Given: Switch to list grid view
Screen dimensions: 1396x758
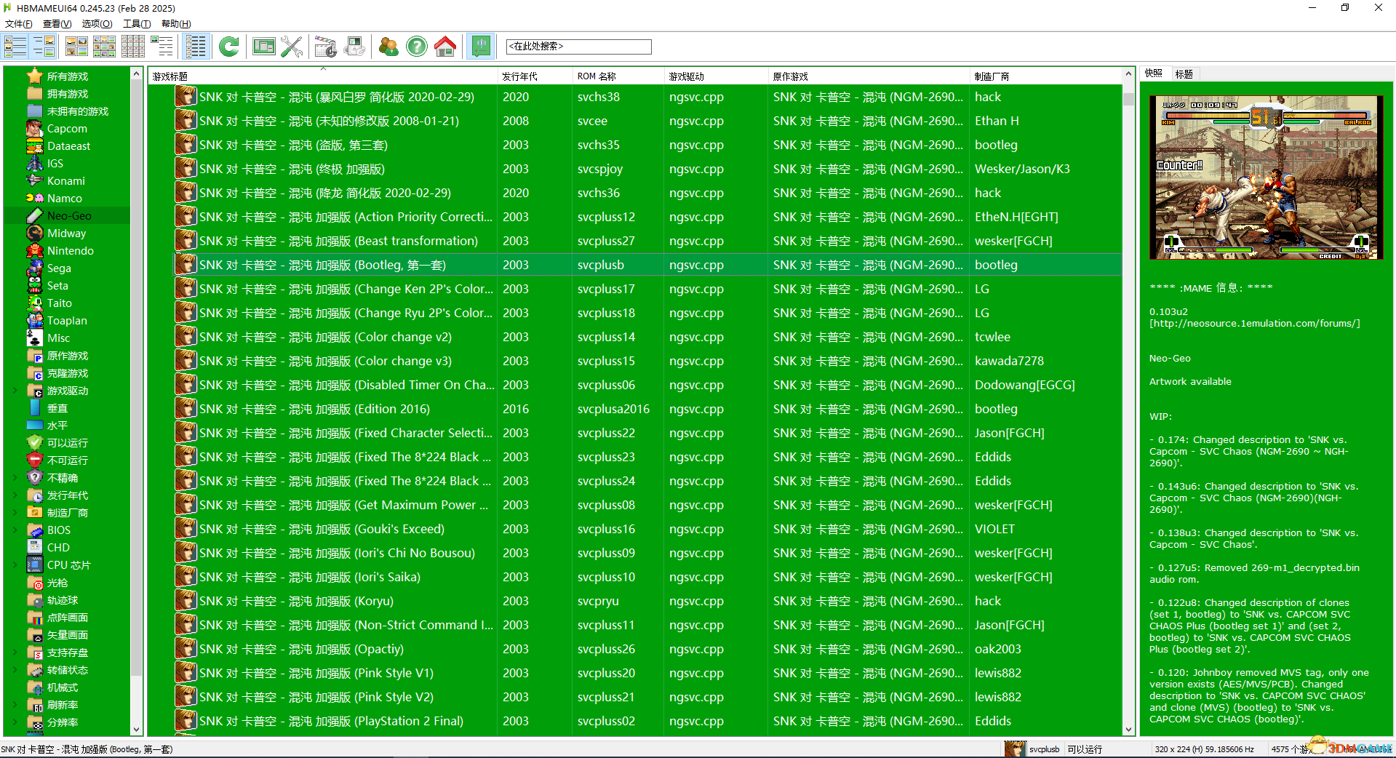Looking at the screenshot, I should pos(132,47).
